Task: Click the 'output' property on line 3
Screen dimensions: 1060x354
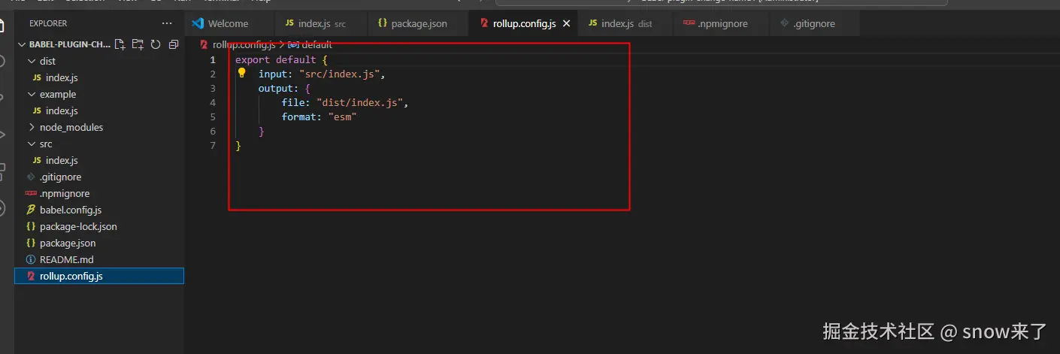Action: 276,88
